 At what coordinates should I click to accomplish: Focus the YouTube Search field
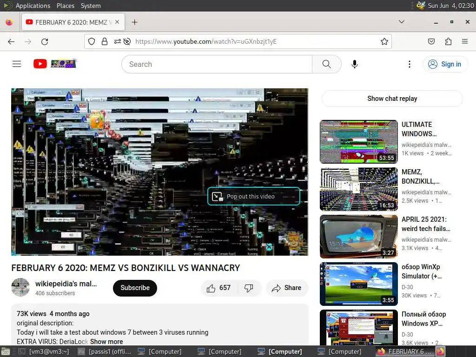[x=217, y=64]
